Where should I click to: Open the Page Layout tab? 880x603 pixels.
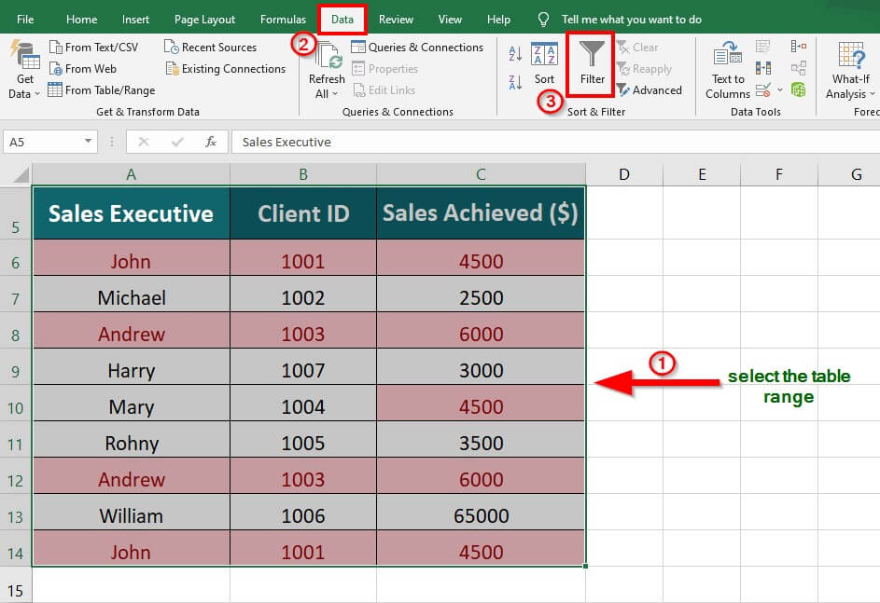(x=204, y=20)
